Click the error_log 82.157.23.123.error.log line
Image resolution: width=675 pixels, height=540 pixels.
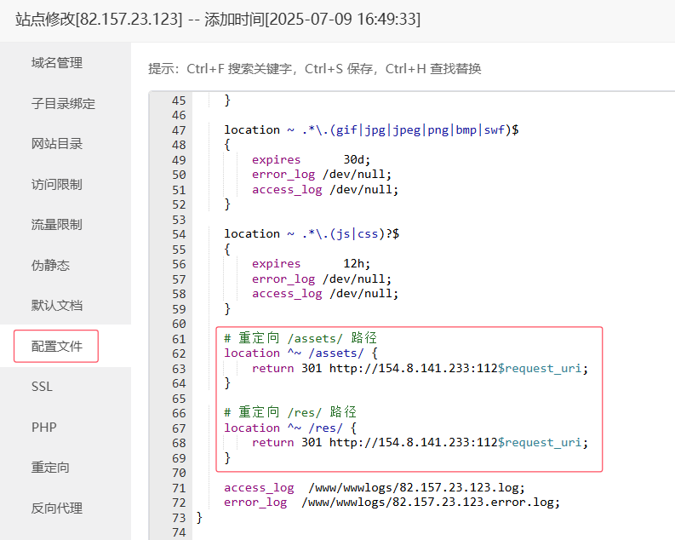coord(392,503)
